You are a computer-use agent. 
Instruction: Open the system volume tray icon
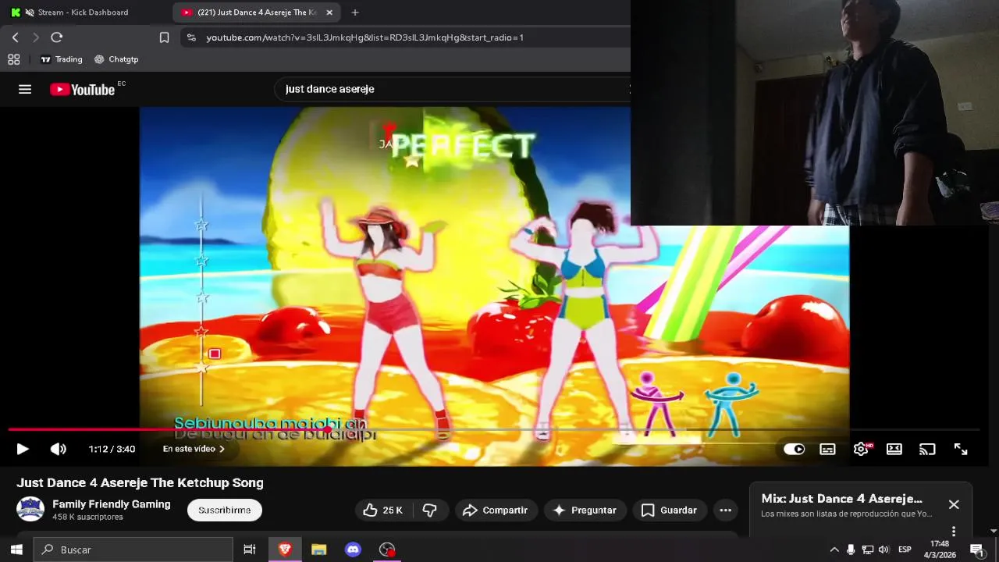tap(883, 550)
